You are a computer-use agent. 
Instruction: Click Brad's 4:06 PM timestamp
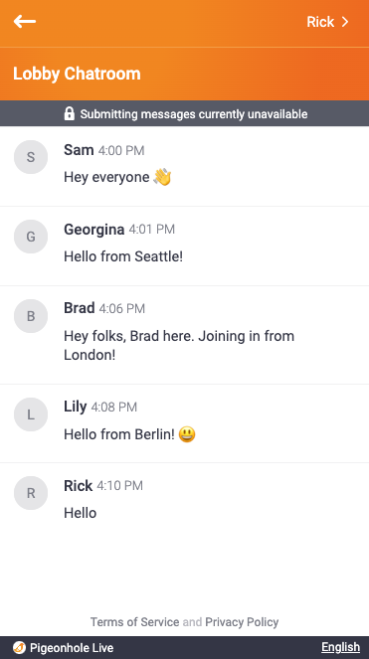coord(122,309)
